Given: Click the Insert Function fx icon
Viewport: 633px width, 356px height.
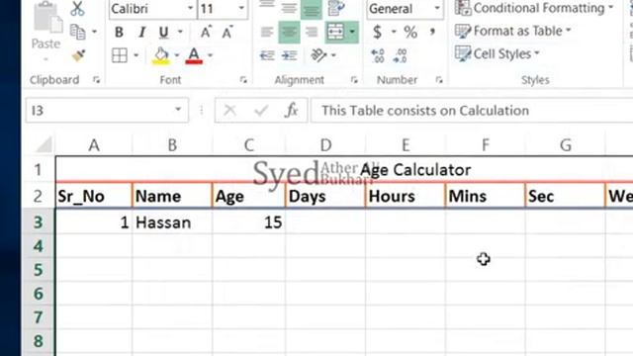Looking at the screenshot, I should coord(291,110).
